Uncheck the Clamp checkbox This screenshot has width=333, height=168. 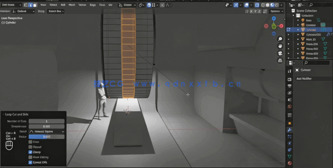30,152
